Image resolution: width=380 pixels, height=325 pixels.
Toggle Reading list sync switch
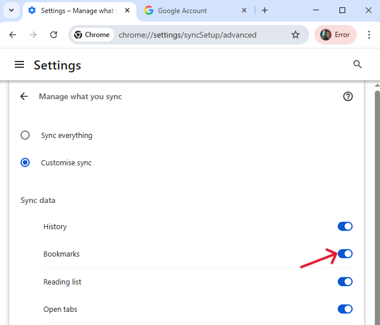[x=345, y=282]
